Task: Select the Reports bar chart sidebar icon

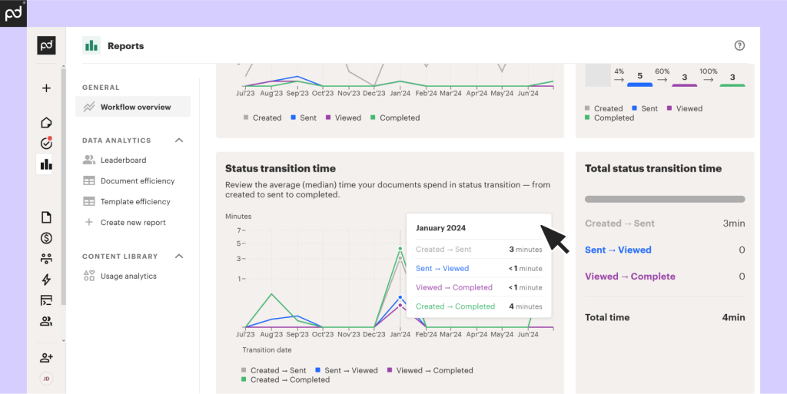Action: (46, 164)
